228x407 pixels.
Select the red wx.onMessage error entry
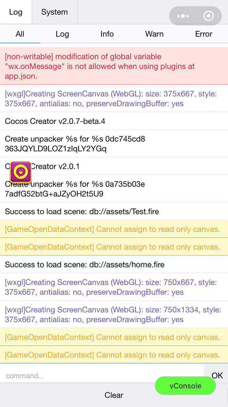114,66
